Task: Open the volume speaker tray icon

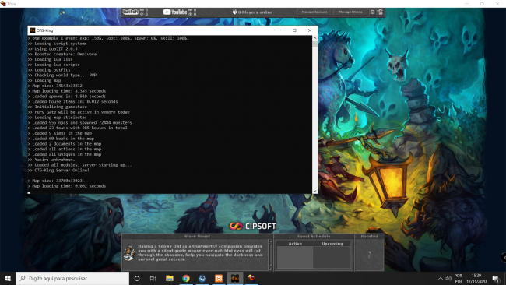Action: pos(448,278)
